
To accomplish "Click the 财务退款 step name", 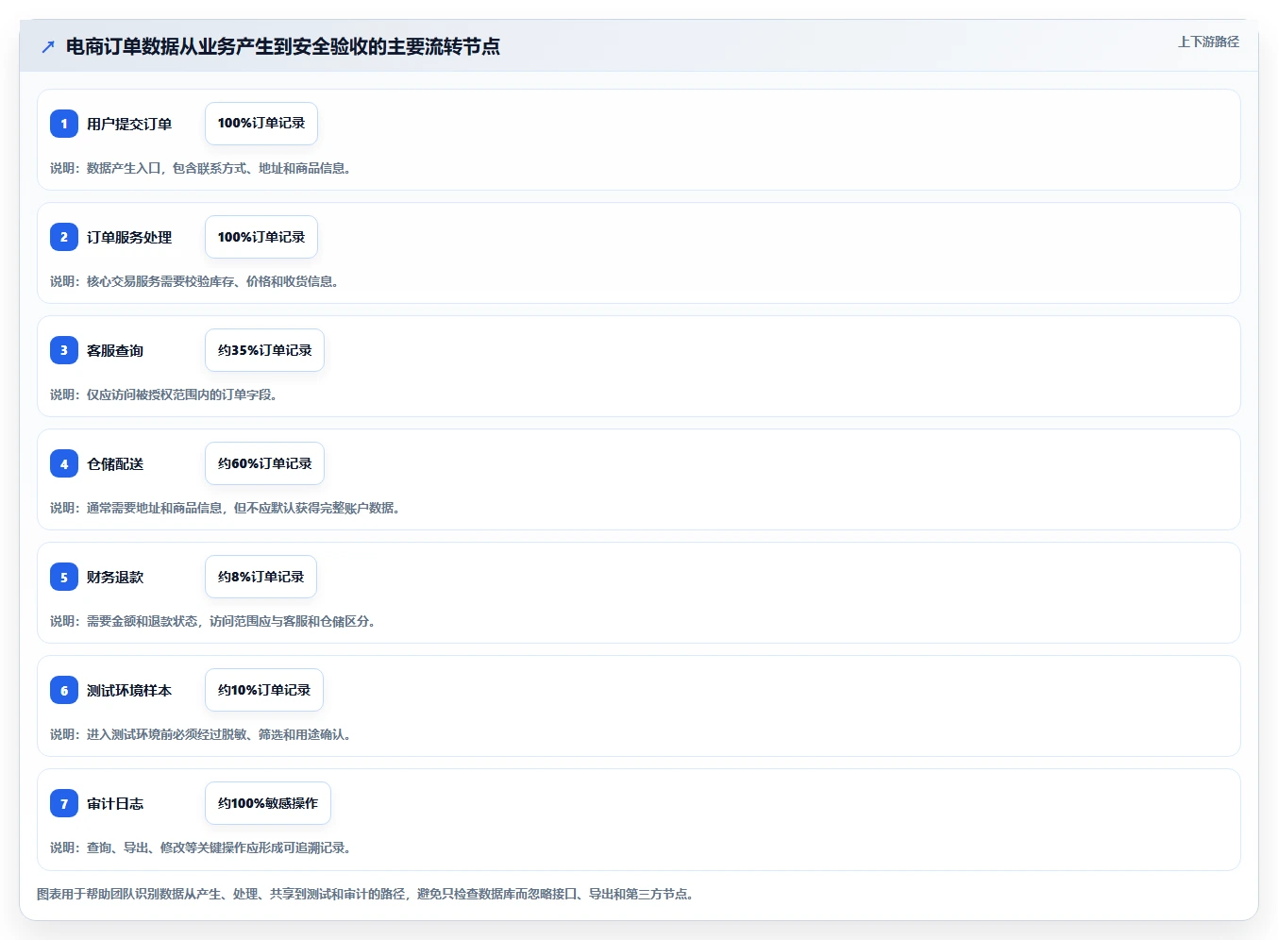I will tap(115, 577).
